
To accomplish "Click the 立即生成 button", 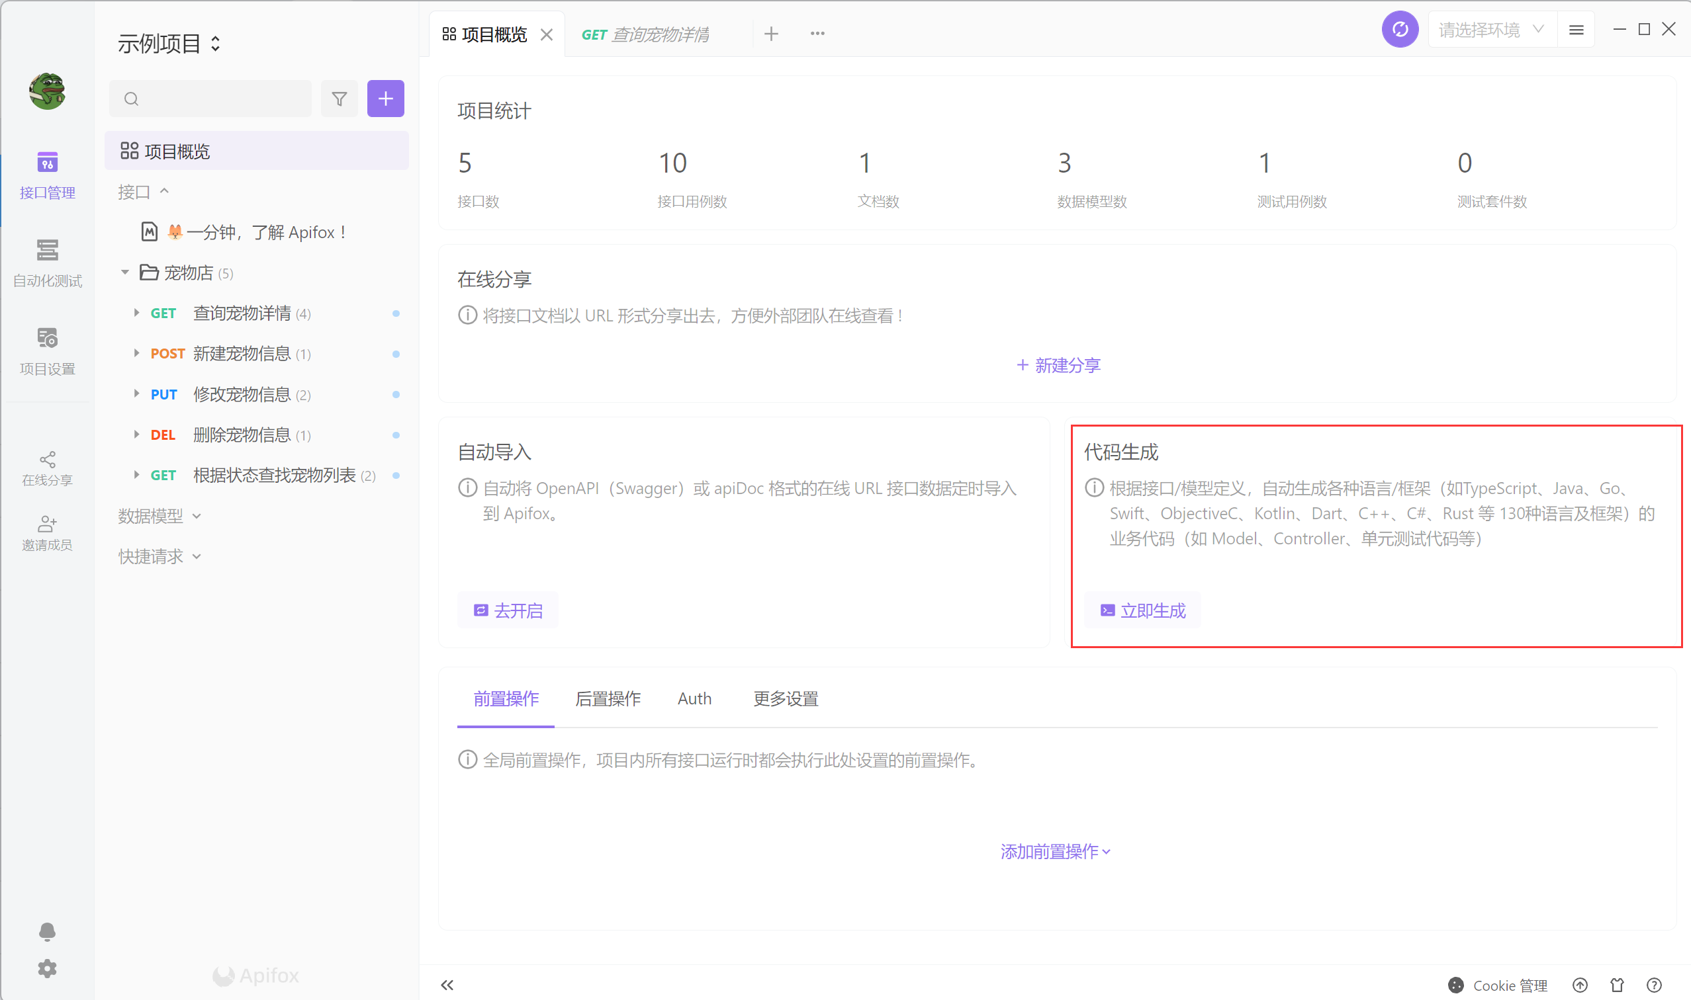I will coord(1143,610).
